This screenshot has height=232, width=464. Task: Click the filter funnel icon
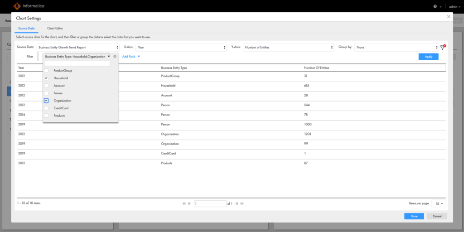[443, 48]
